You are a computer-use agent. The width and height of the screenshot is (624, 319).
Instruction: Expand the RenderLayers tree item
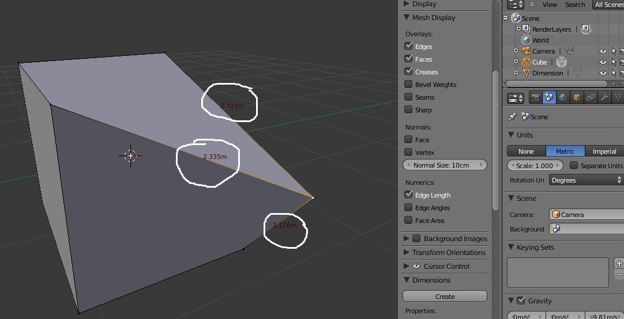click(x=518, y=29)
